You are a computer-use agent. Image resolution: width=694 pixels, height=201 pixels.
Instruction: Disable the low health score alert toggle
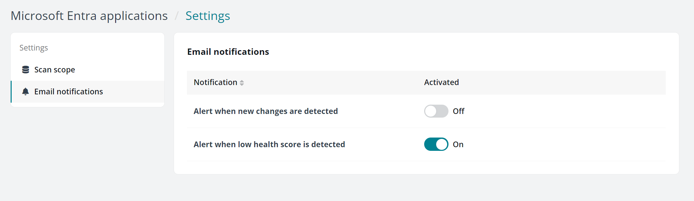[436, 145]
